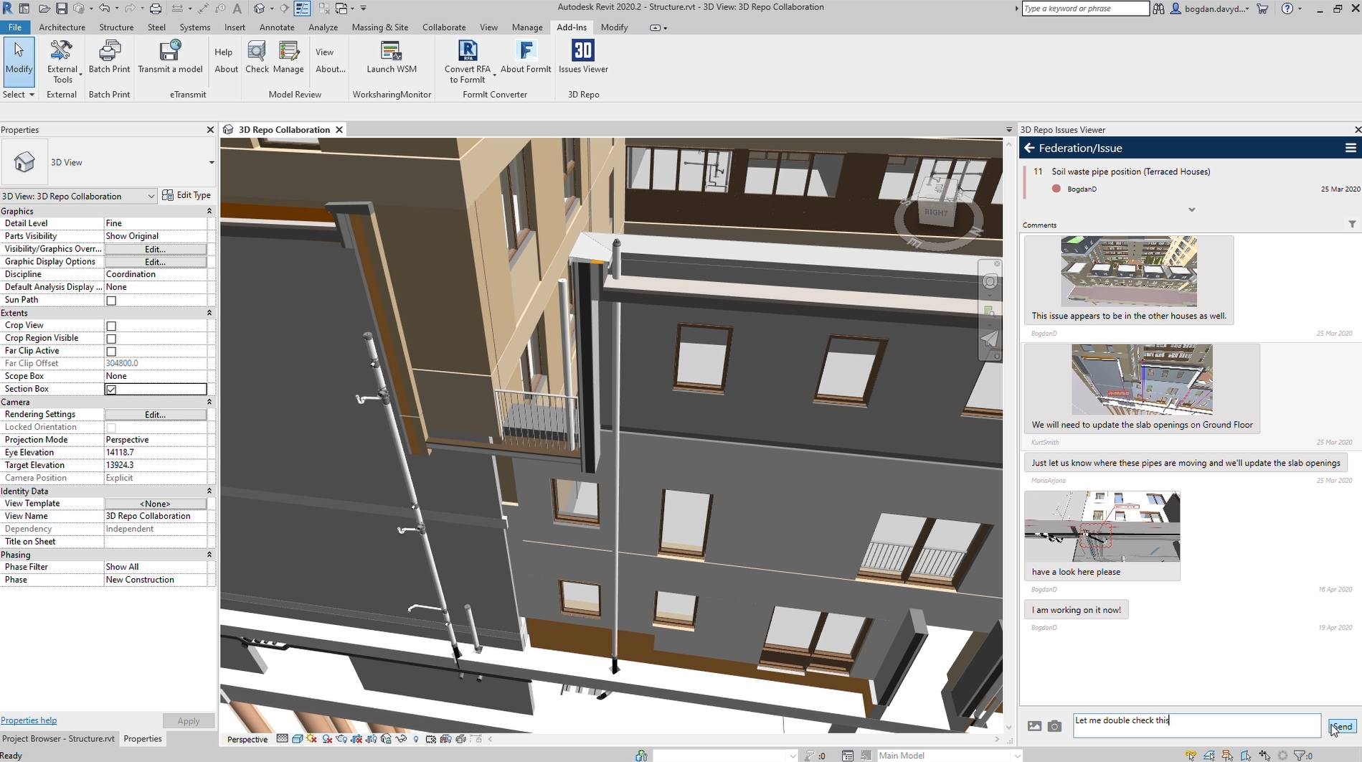Open the hamburger menu in Issues Viewer
This screenshot has height=762, width=1362.
click(1351, 148)
